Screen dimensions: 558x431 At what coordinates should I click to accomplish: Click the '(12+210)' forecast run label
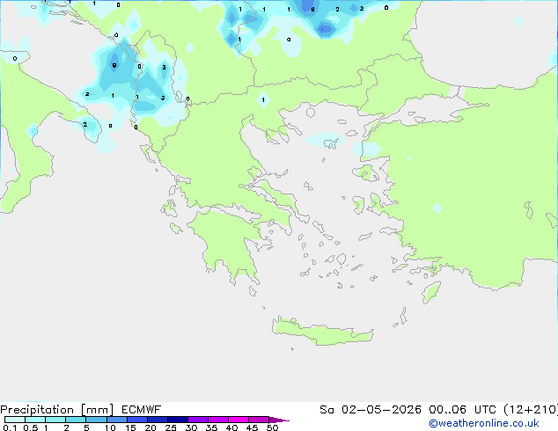531,410
